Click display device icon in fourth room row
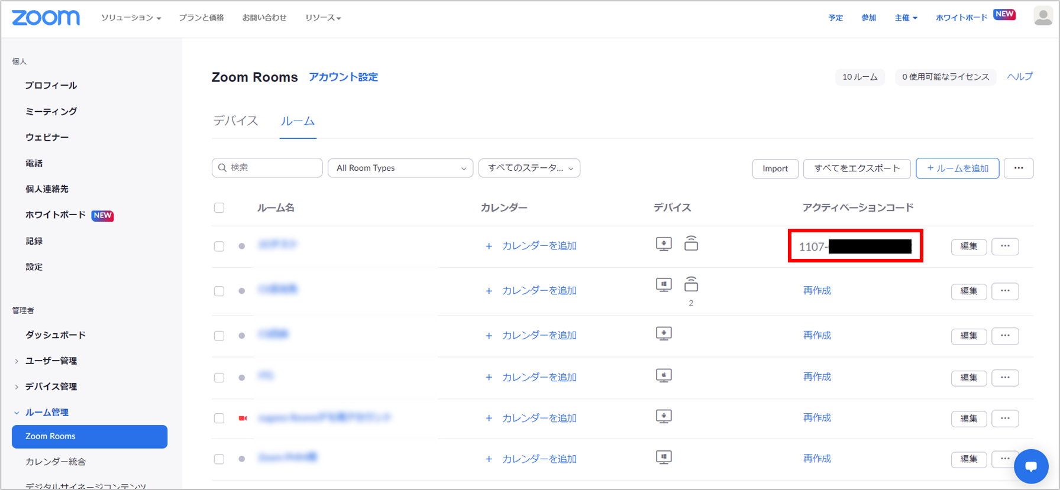Image resolution: width=1060 pixels, height=490 pixels. tap(664, 376)
